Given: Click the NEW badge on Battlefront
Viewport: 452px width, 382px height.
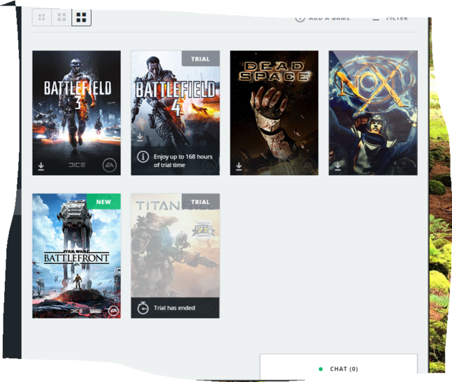Looking at the screenshot, I should (103, 202).
